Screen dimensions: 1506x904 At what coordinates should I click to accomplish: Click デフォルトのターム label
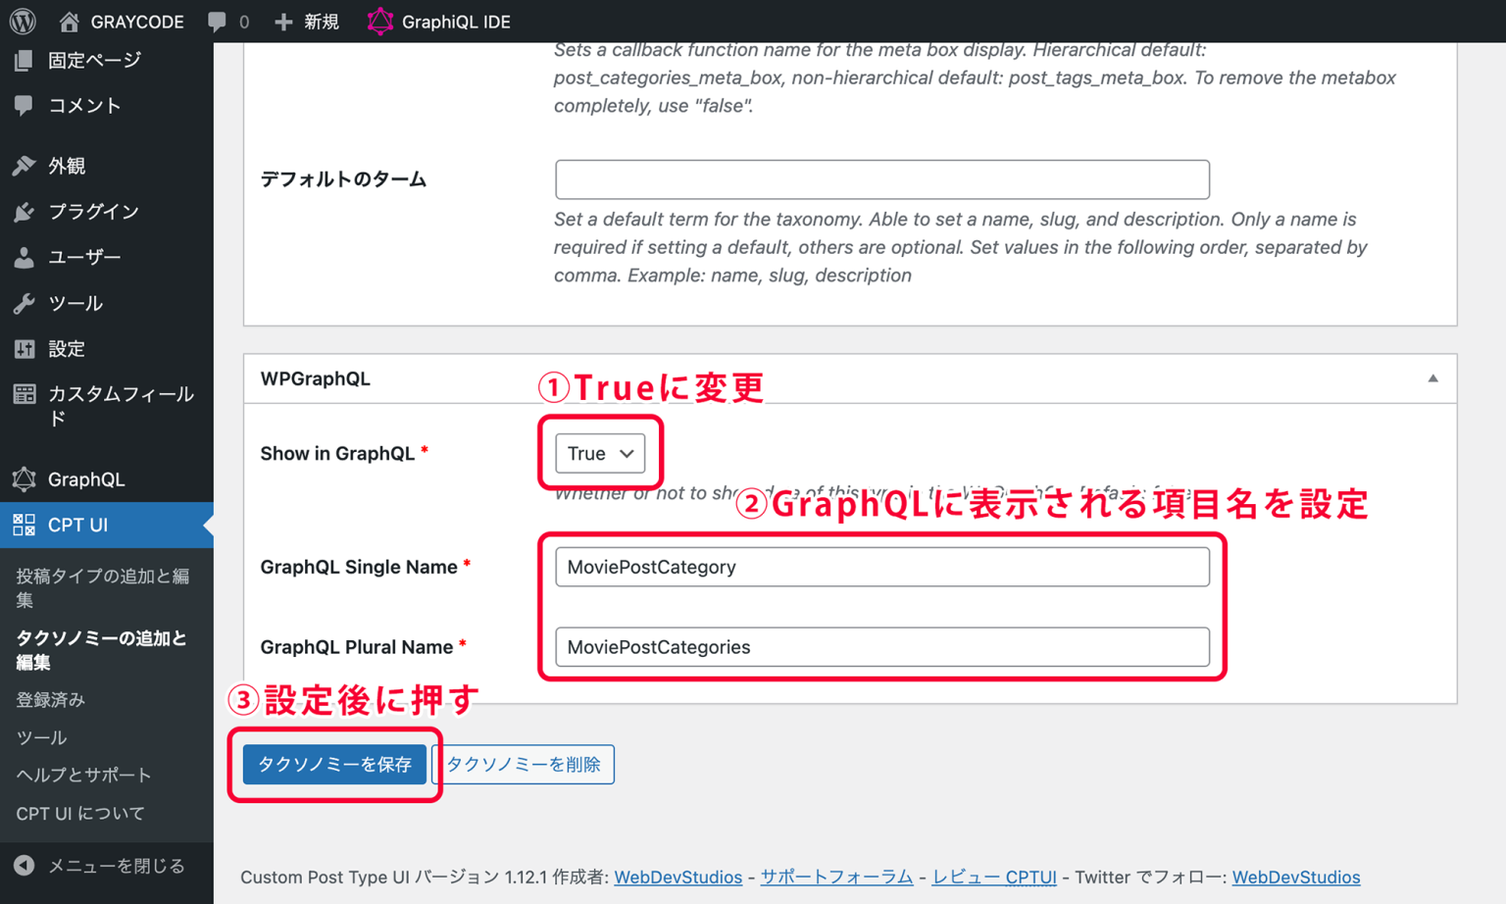point(343,179)
